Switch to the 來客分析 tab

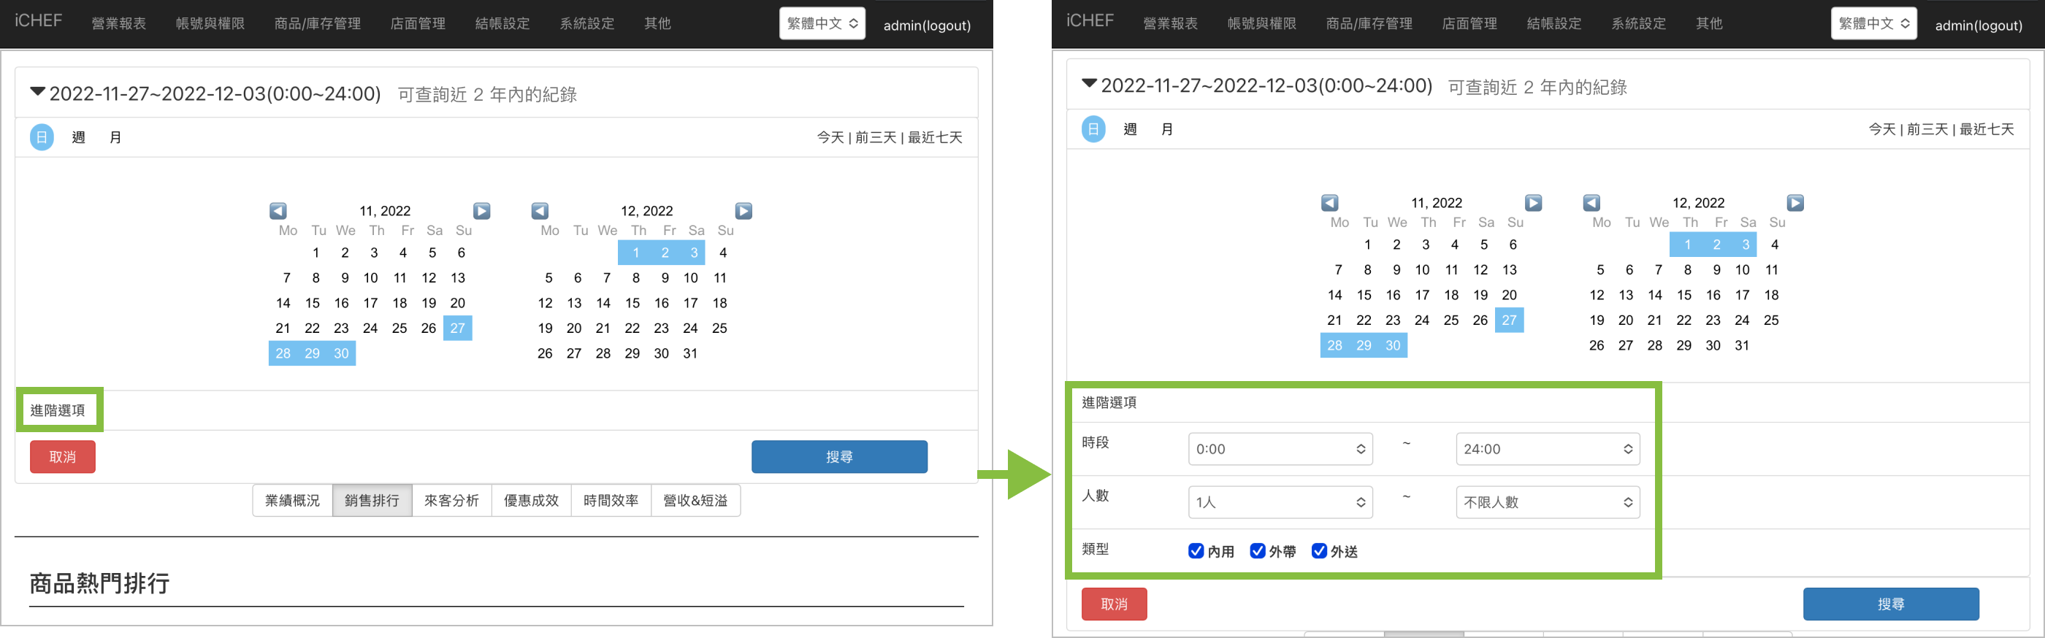[x=451, y=501]
